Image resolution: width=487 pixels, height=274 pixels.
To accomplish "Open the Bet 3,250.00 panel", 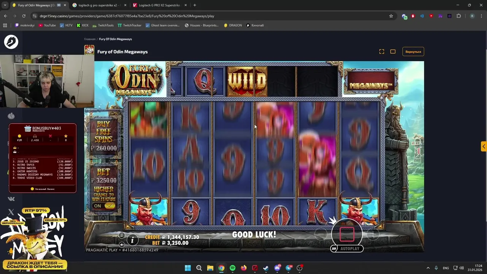I will point(103,176).
